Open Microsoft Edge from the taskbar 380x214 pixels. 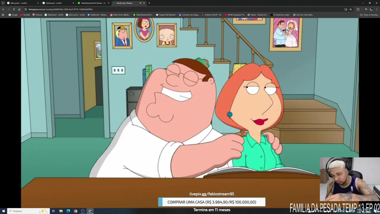(68, 211)
